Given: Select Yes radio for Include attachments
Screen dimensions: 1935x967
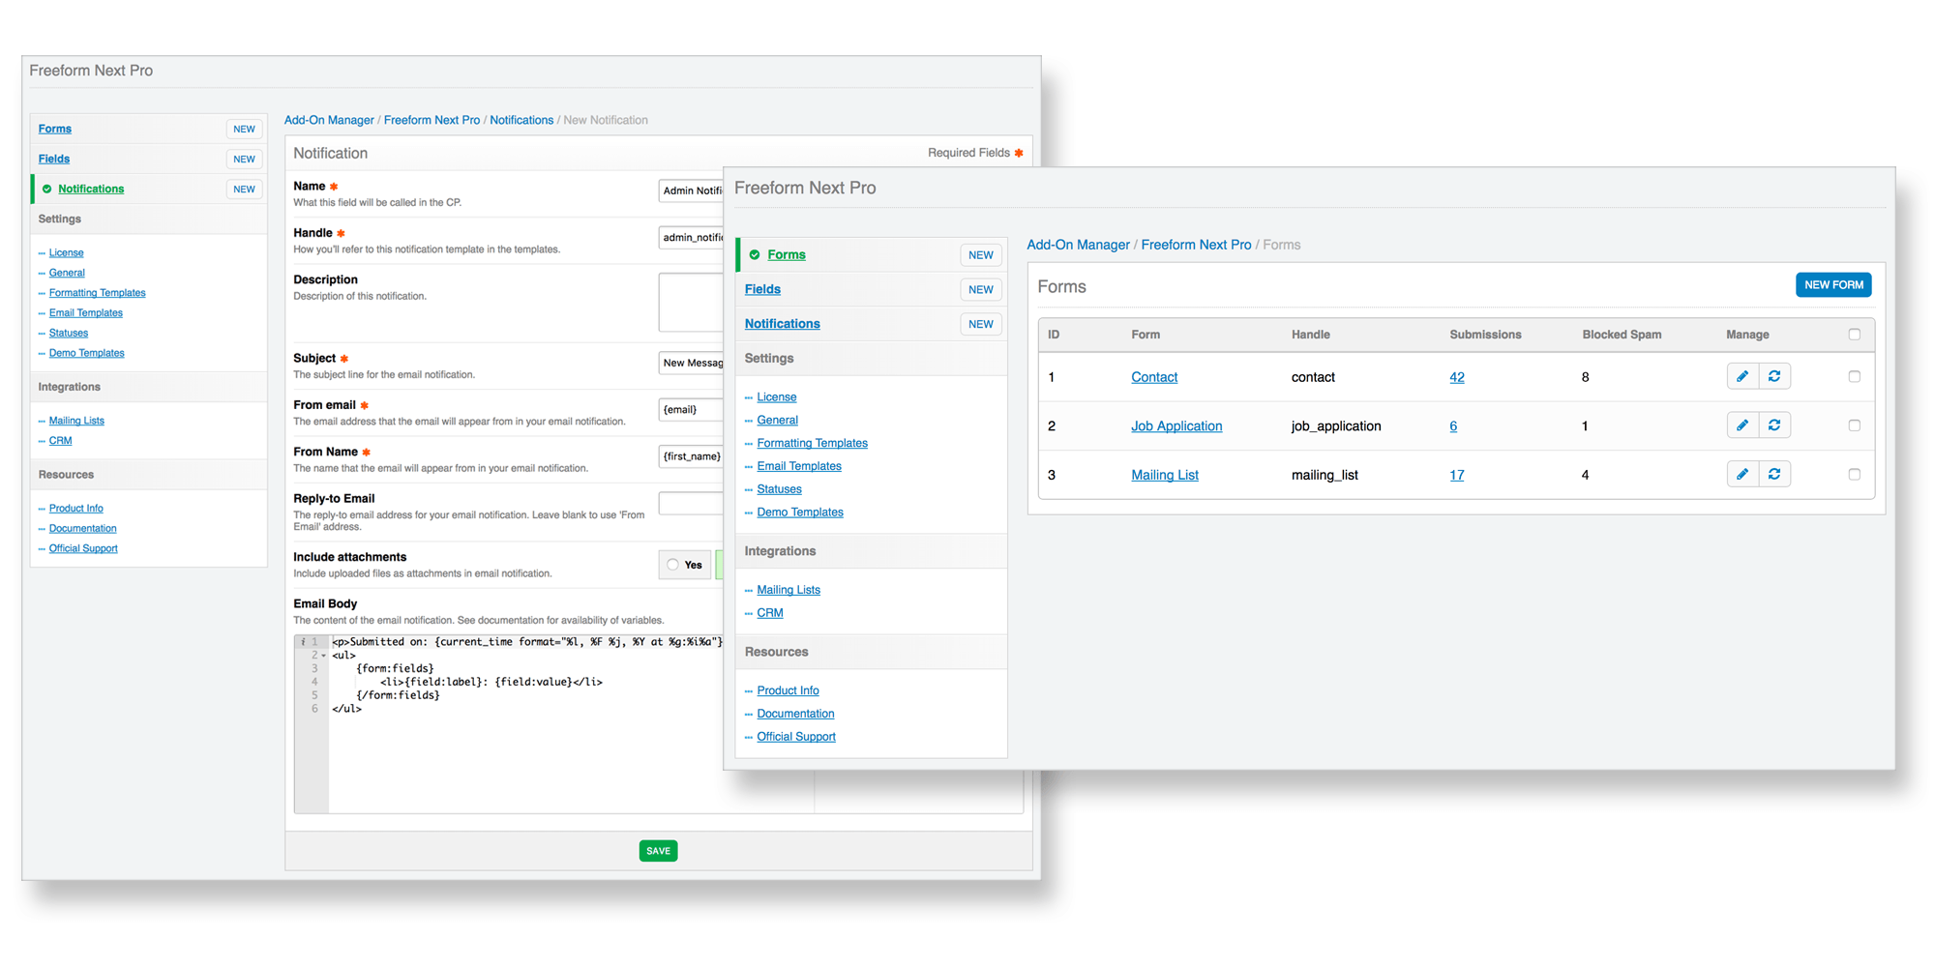Looking at the screenshot, I should (672, 565).
